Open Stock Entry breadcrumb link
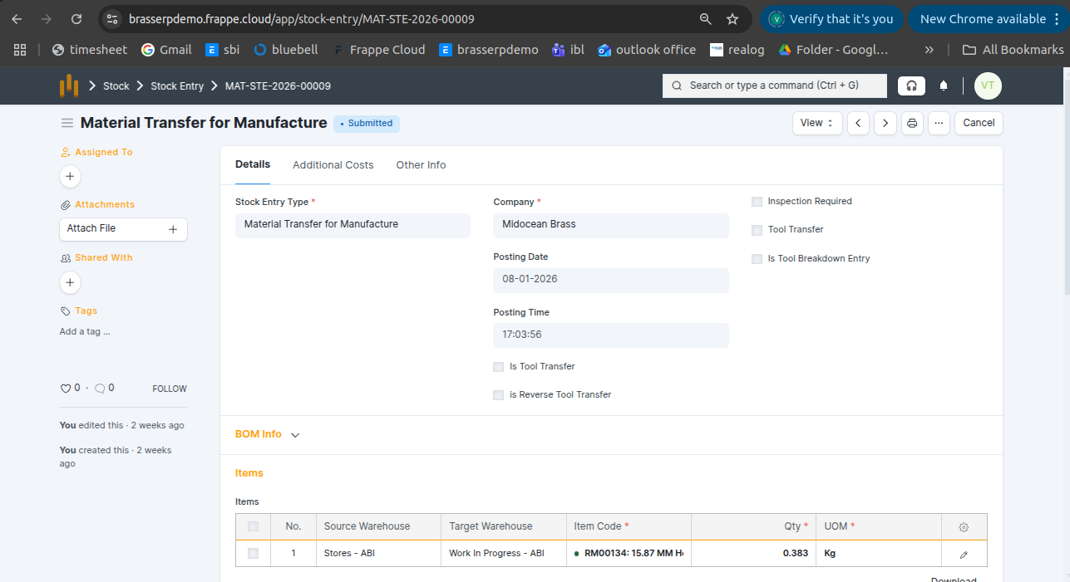The height and width of the screenshot is (582, 1070). (x=177, y=86)
